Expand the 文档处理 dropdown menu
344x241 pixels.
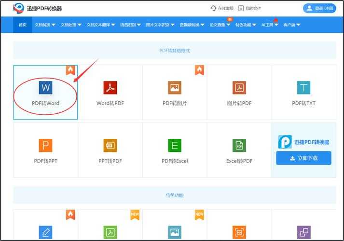click(x=71, y=25)
